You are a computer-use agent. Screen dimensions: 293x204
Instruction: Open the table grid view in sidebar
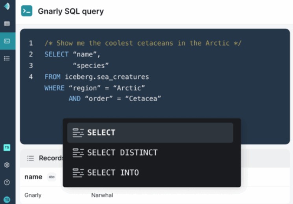pyautogui.click(x=7, y=24)
